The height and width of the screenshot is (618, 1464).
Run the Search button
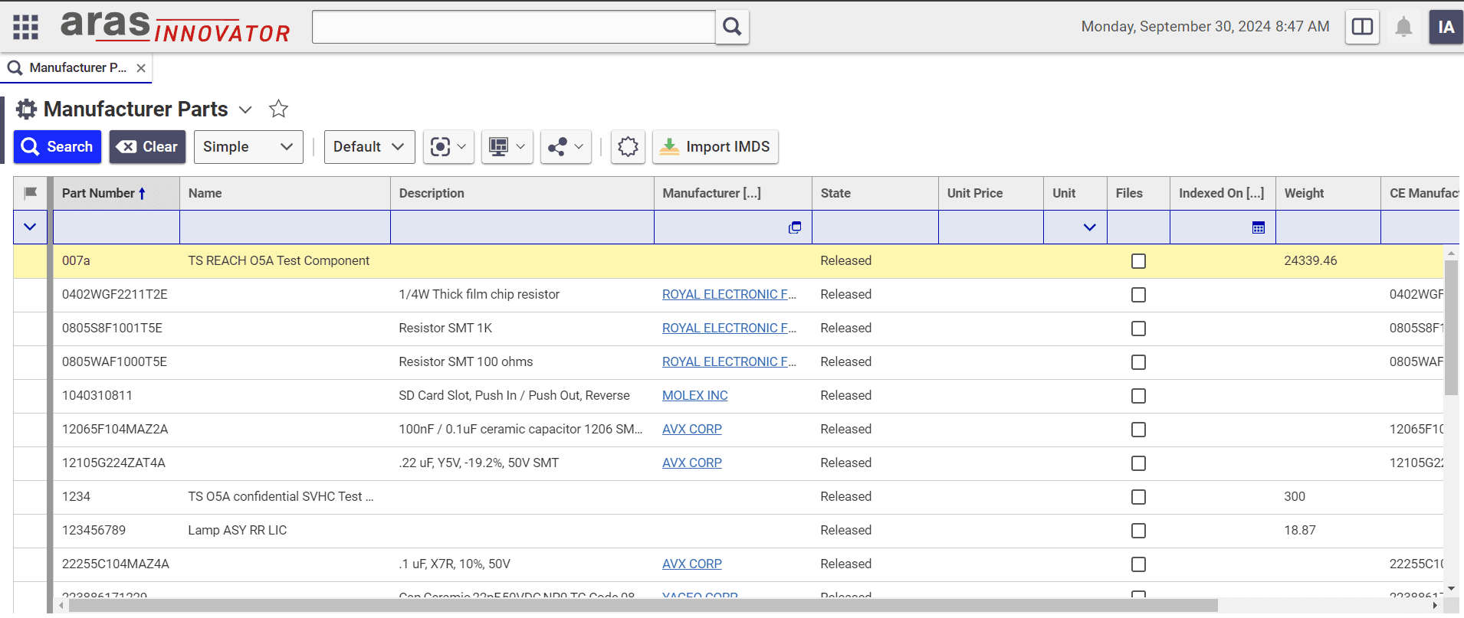[57, 146]
